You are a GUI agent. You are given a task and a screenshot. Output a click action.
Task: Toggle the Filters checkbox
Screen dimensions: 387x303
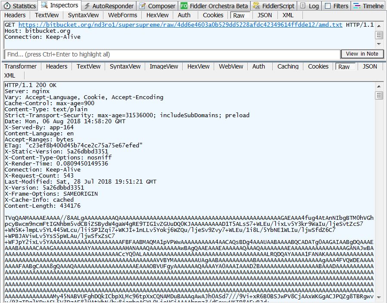coord(328,6)
